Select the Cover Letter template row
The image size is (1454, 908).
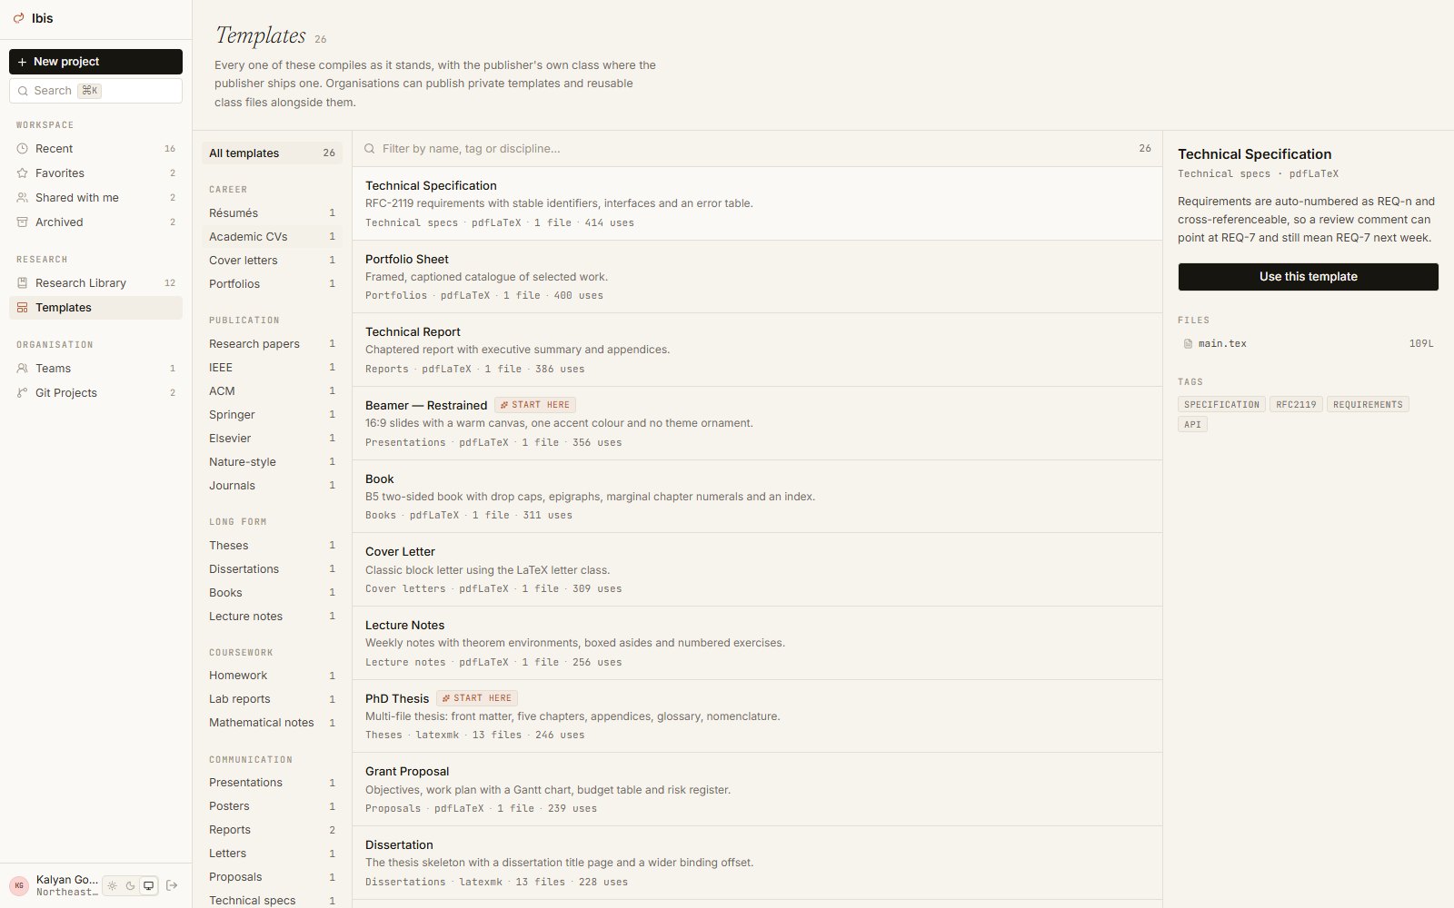(x=757, y=569)
